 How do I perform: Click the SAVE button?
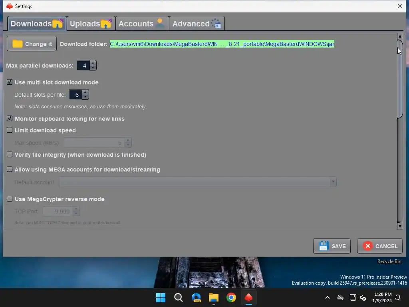[x=332, y=246]
